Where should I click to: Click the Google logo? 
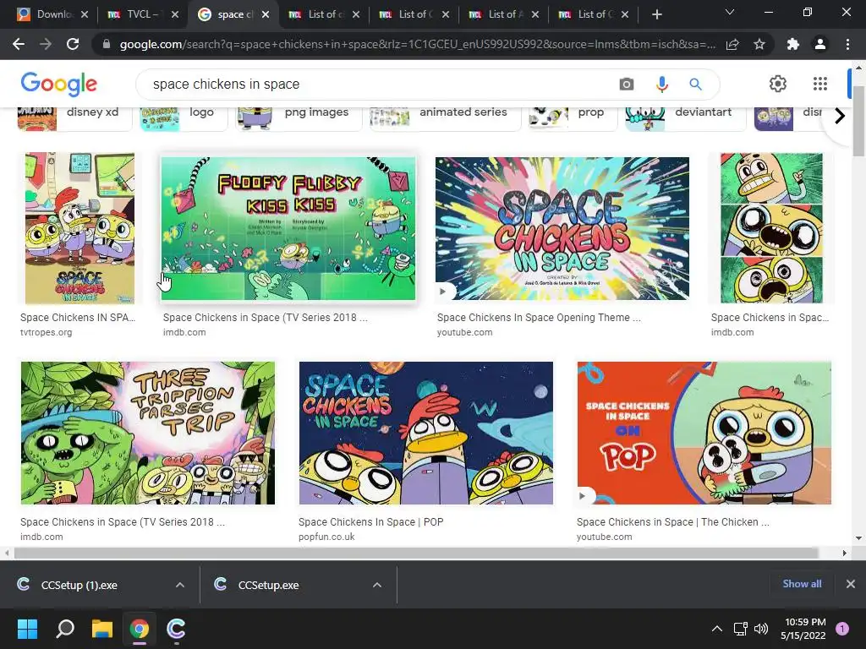58,84
